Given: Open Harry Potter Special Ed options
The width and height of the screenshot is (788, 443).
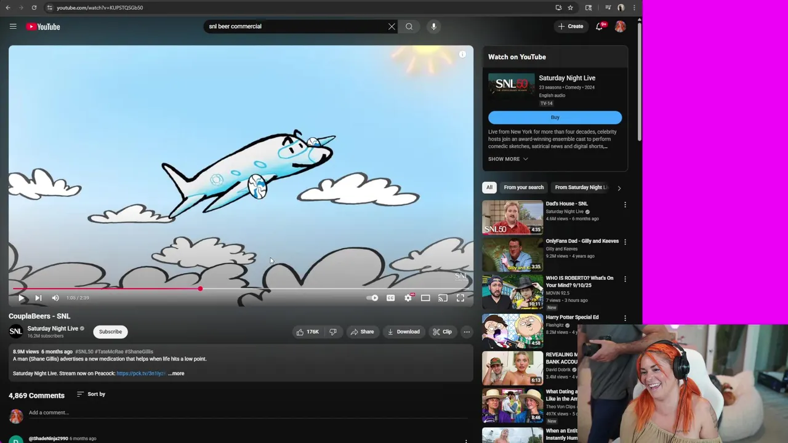Looking at the screenshot, I should coord(625,318).
